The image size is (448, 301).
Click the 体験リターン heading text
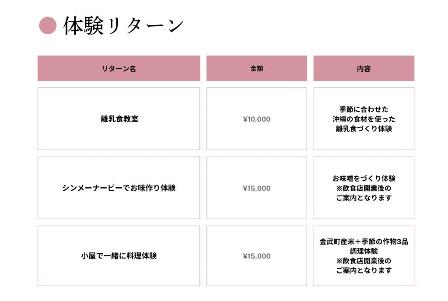pyautogui.click(x=123, y=26)
